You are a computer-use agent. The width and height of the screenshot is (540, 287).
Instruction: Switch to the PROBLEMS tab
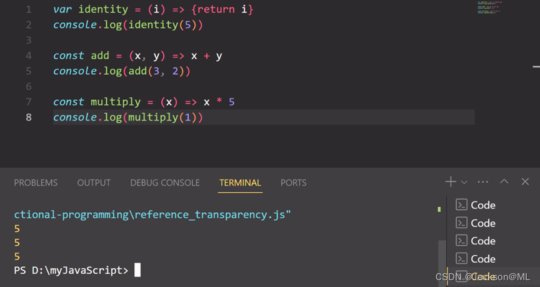tap(36, 183)
